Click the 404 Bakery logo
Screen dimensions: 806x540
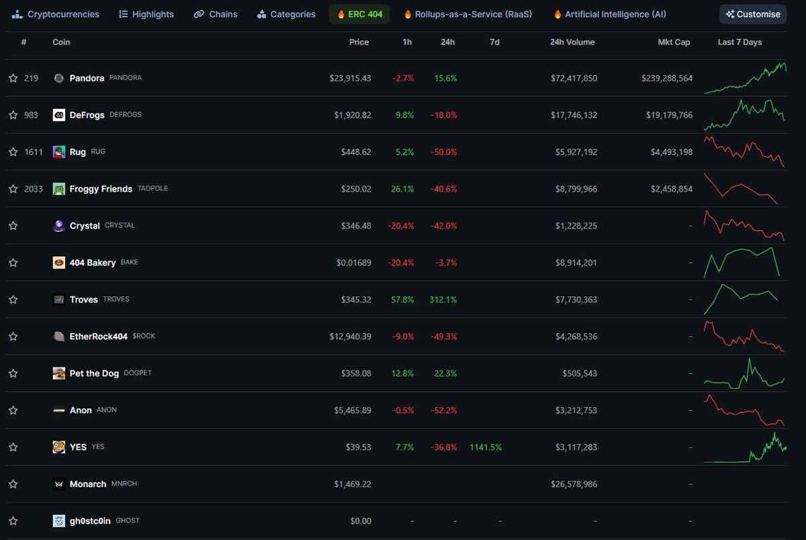point(59,263)
